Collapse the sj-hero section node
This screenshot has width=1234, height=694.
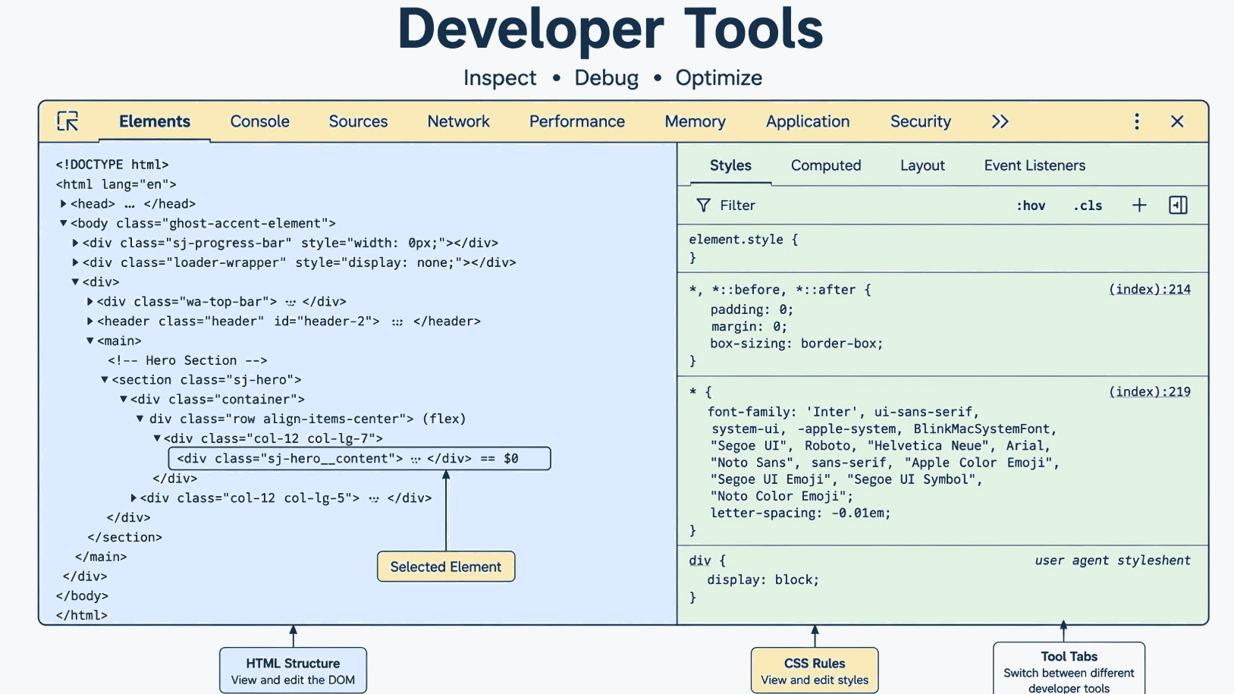tap(105, 380)
